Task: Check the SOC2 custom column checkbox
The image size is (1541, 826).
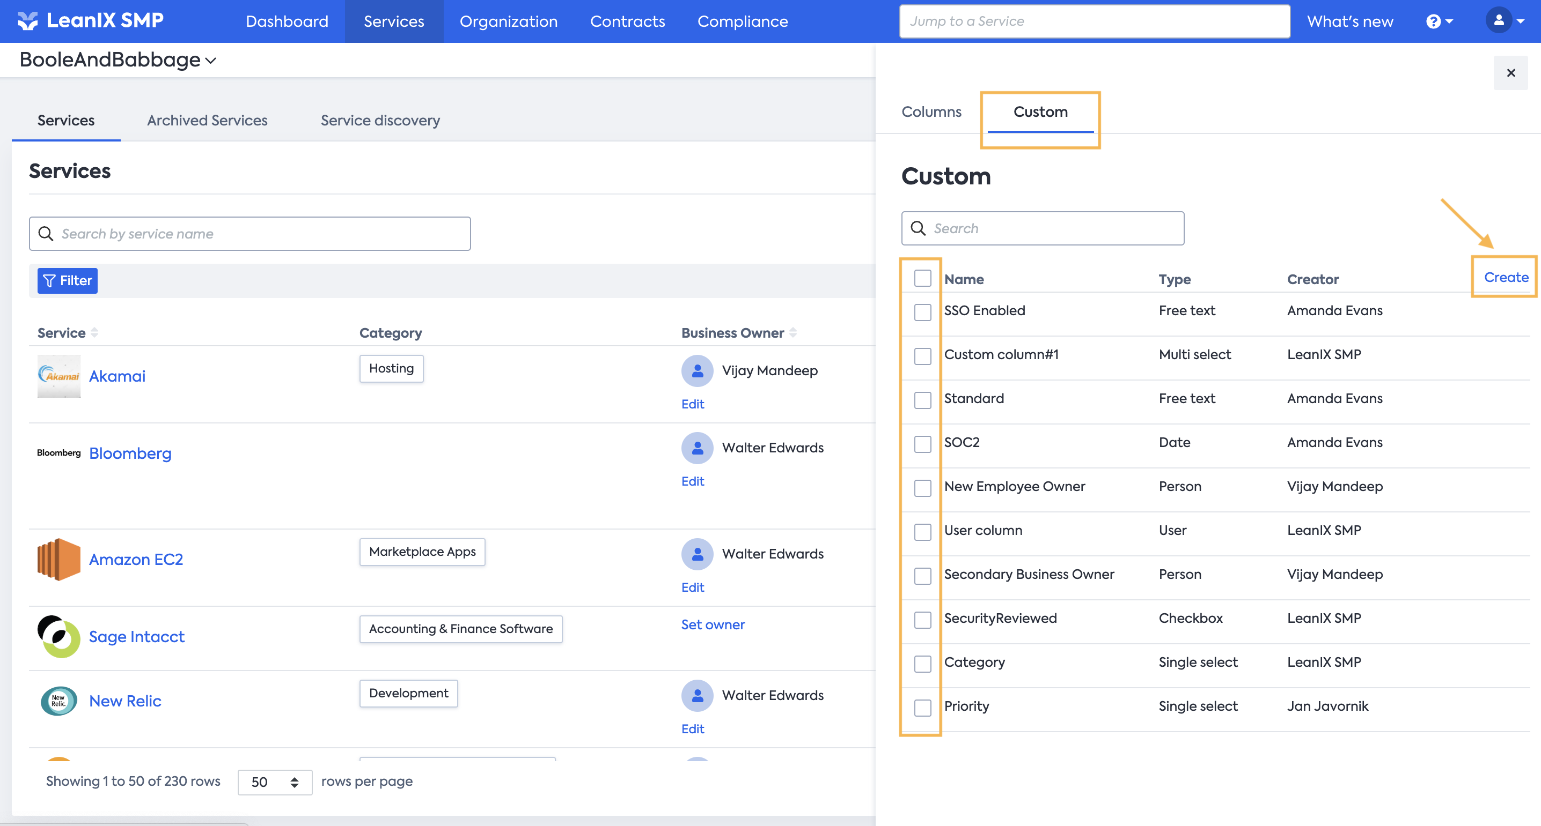Action: pyautogui.click(x=922, y=444)
